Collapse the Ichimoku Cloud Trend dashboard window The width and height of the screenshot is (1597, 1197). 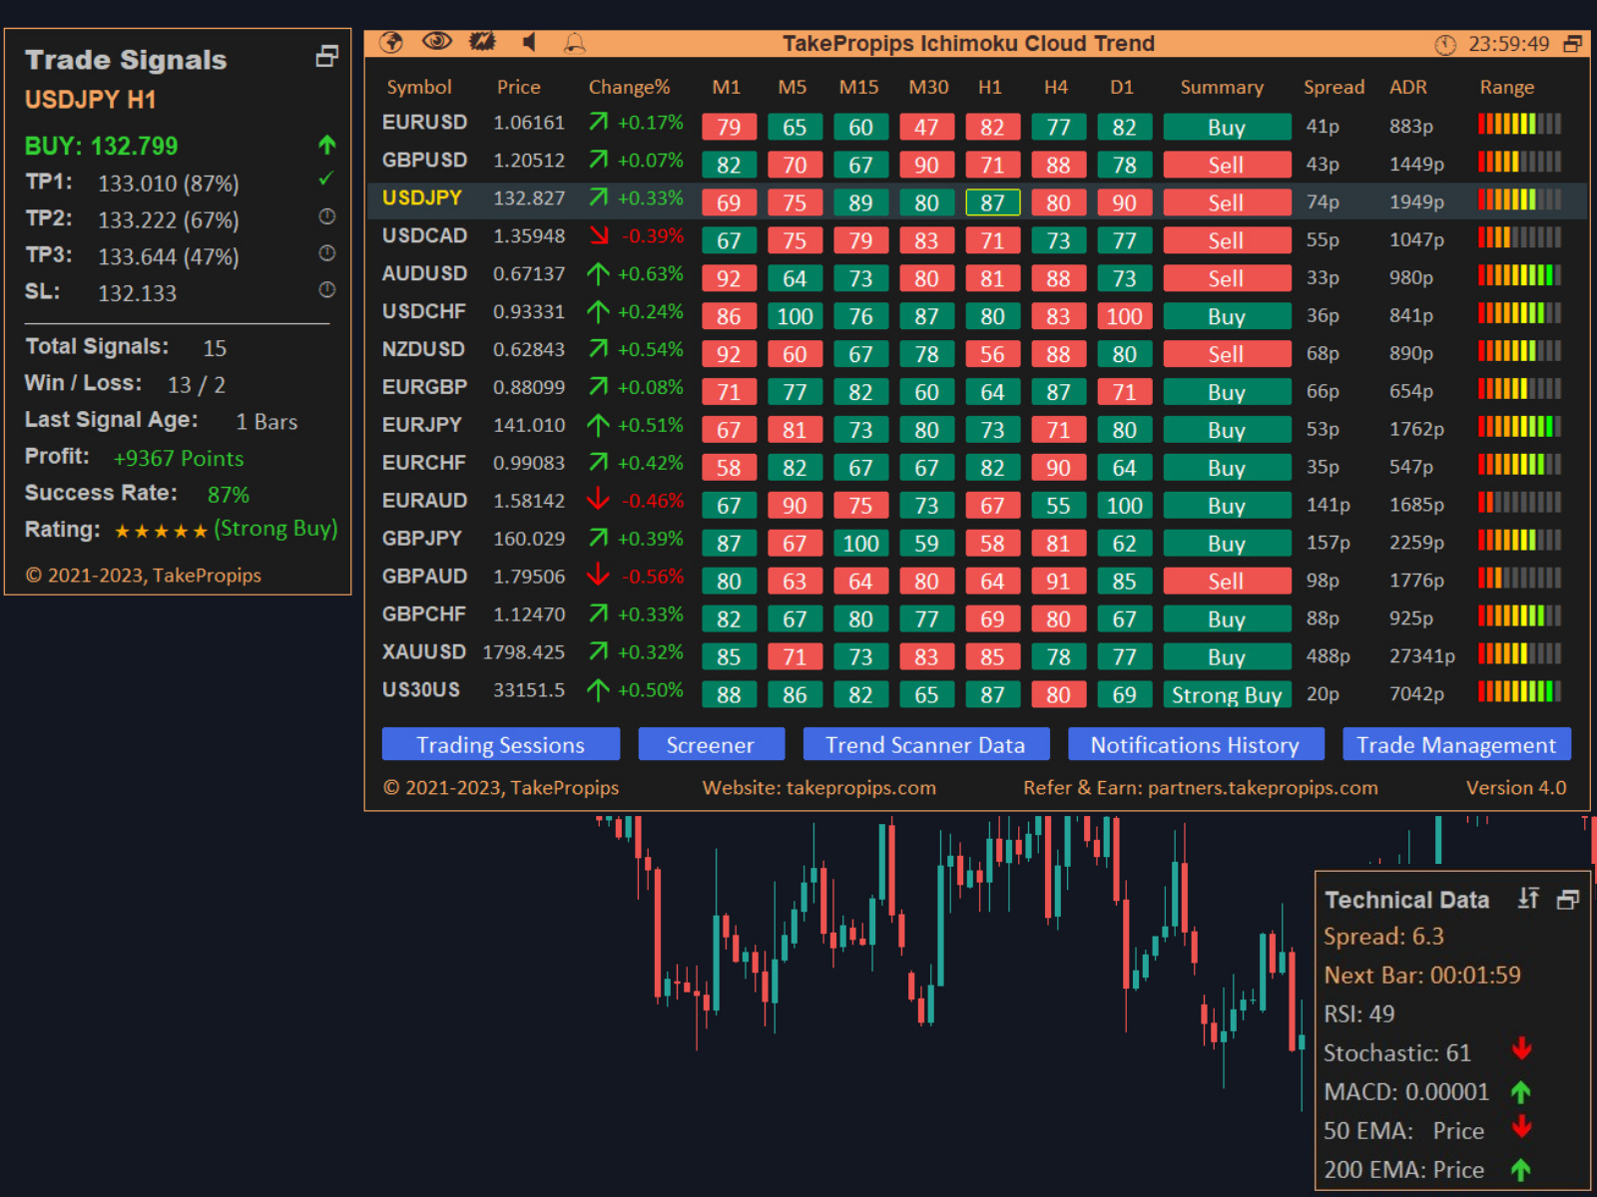coord(1573,44)
